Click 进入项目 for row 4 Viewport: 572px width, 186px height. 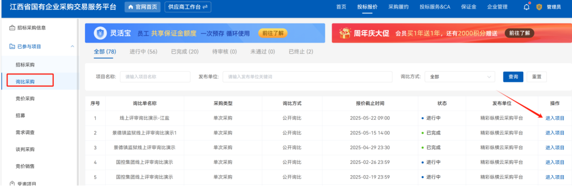pyautogui.click(x=555, y=162)
